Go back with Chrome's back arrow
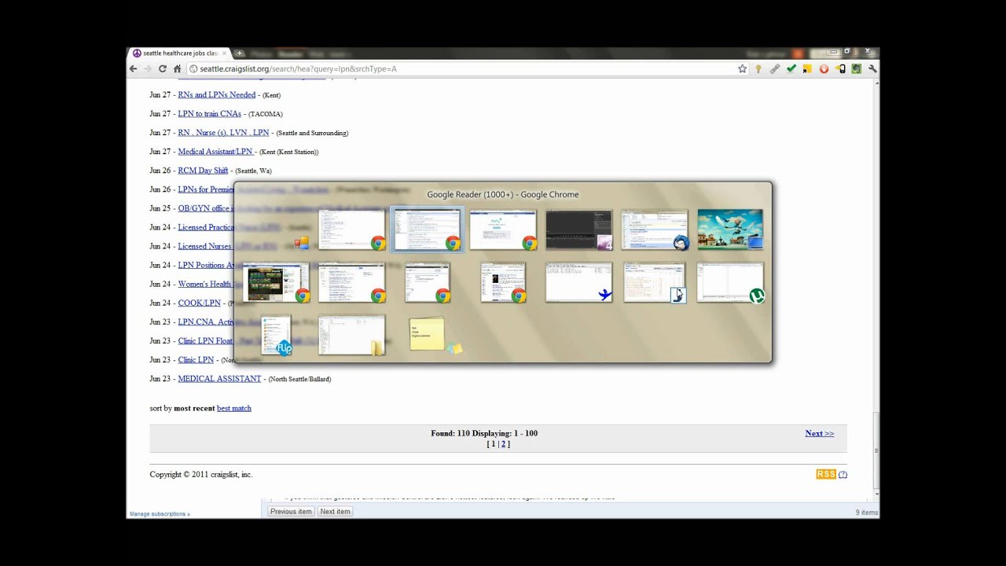This screenshot has width=1006, height=566. coord(134,69)
